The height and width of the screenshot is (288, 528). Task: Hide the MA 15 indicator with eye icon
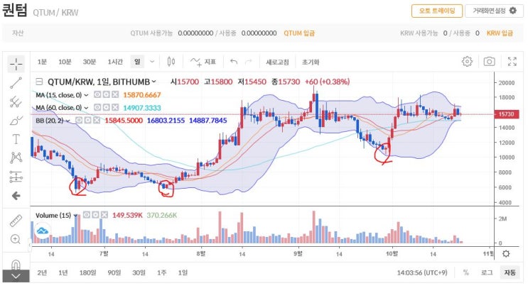(x=97, y=95)
